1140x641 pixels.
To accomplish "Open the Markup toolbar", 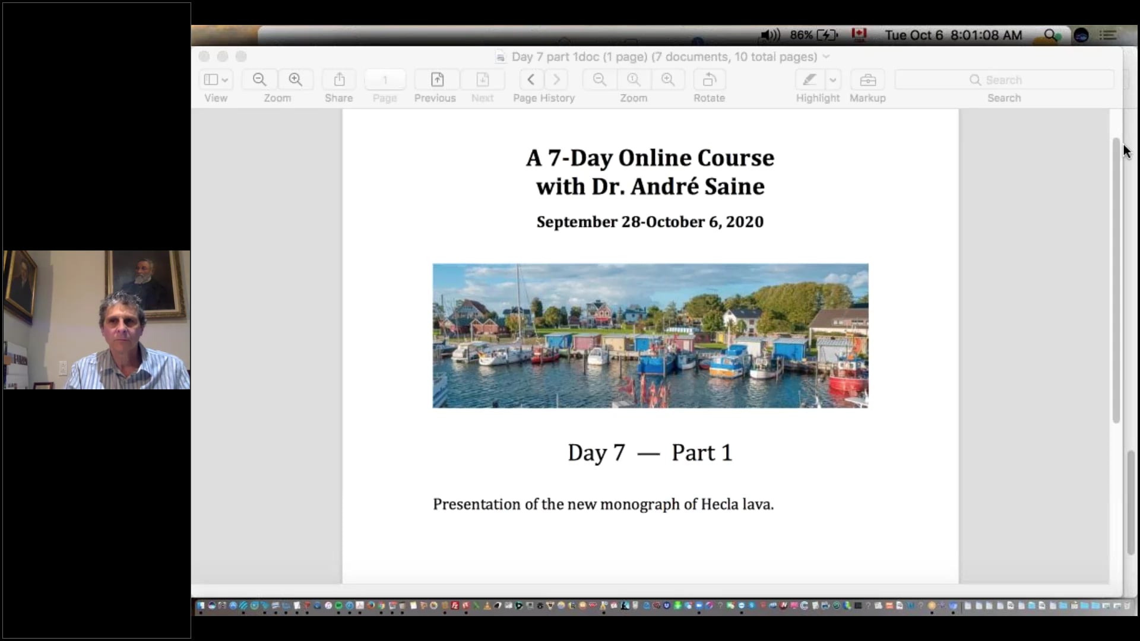I will 867,80.
